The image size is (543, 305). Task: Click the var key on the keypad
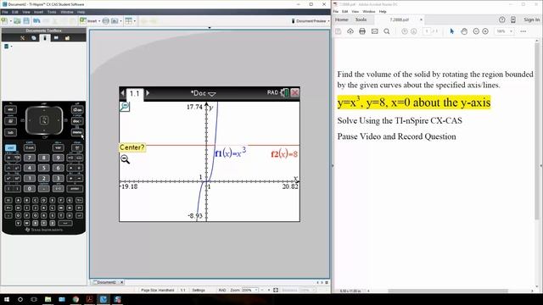[x=59, y=147]
